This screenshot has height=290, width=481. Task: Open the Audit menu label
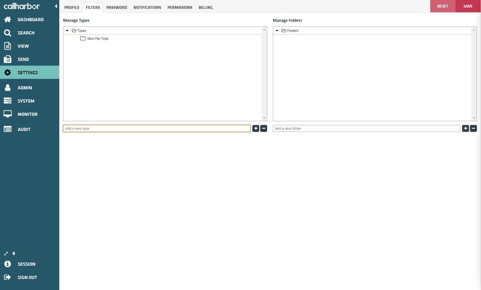click(x=24, y=129)
